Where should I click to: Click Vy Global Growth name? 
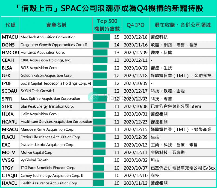pos(35,160)
